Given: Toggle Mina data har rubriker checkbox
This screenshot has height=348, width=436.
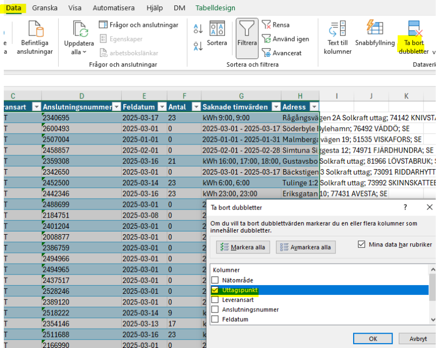Looking at the screenshot, I should tap(361, 244).
